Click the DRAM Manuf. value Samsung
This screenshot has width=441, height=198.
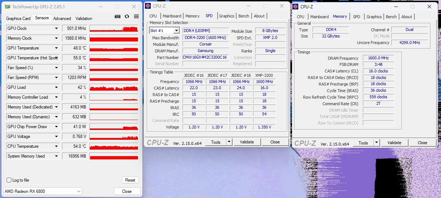coord(206,51)
